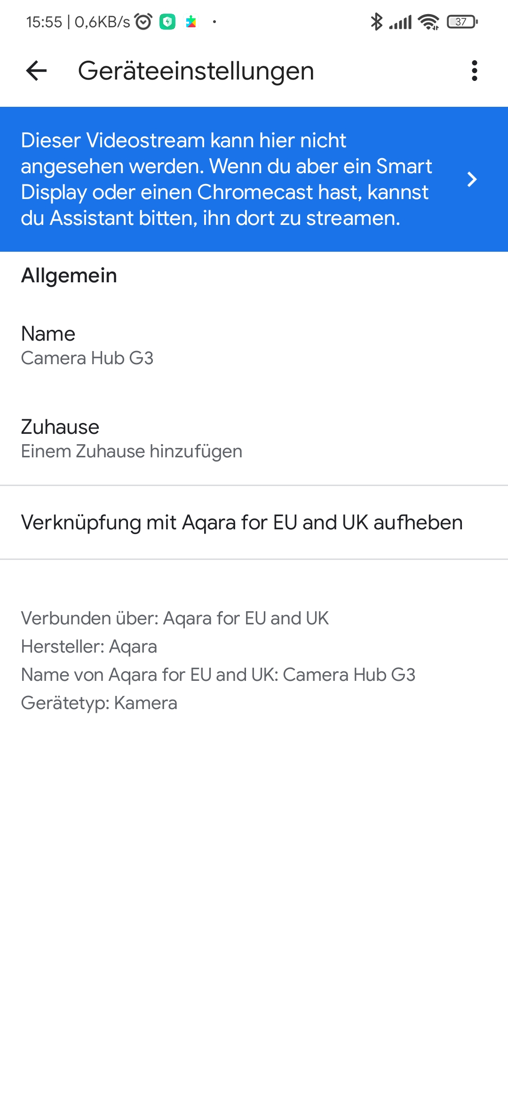Tap the Wi-Fi status icon
Viewport: 508px width, 1101px height.
pyautogui.click(x=429, y=22)
